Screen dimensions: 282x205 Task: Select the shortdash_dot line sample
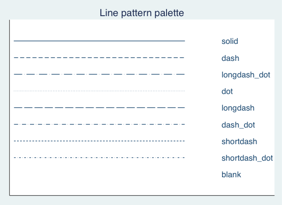click(99, 158)
